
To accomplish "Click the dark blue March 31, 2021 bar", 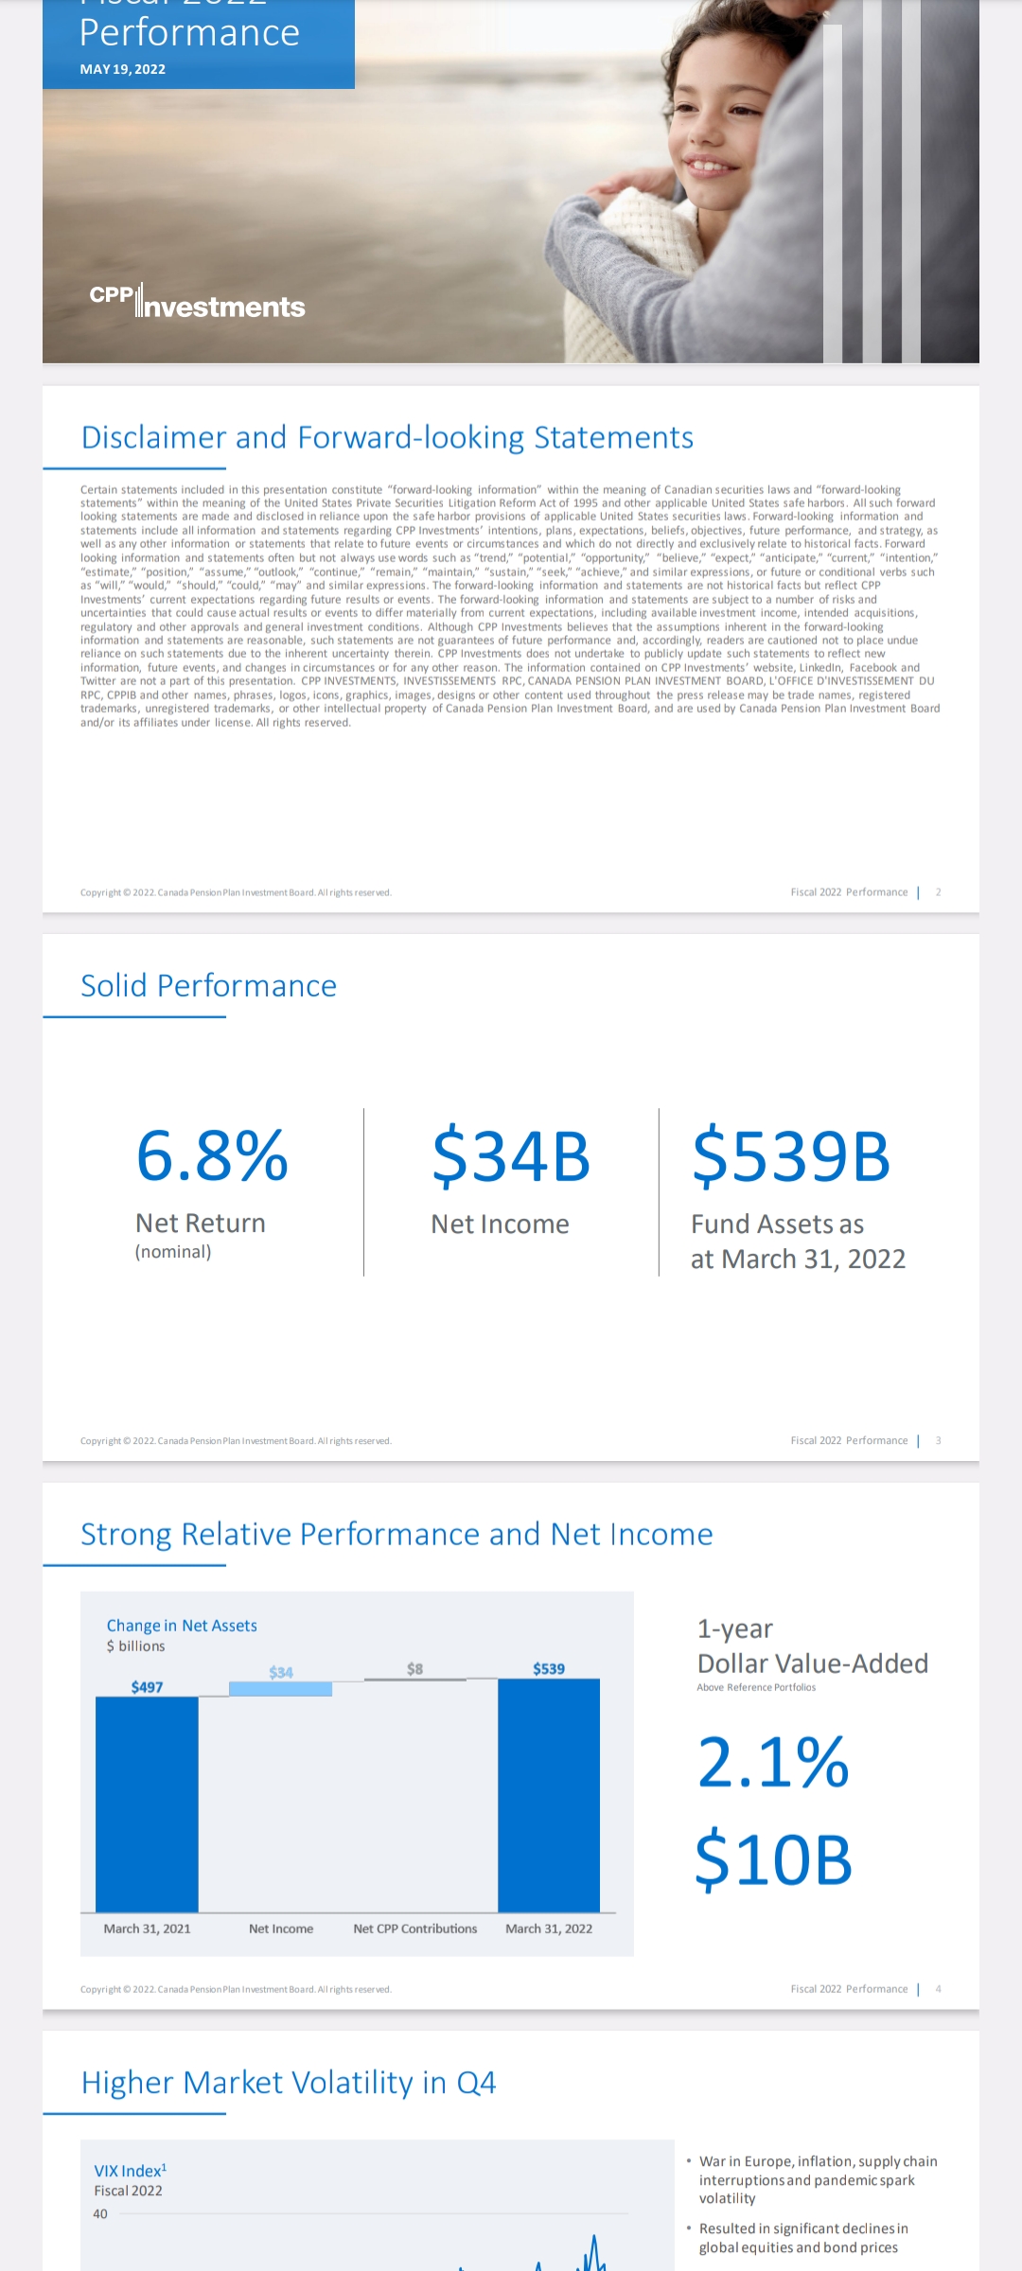I will tap(147, 1803).
